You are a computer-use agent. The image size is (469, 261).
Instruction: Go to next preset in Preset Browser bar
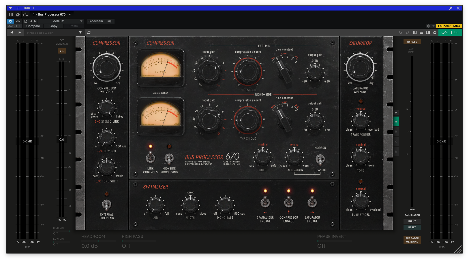click(x=20, y=33)
